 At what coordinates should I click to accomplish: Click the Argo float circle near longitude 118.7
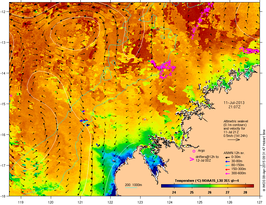pyautogui.click(x=11, y=96)
